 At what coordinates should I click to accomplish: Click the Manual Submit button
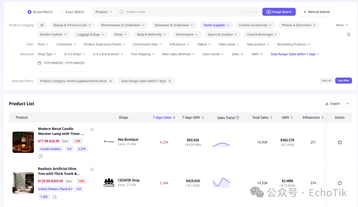(317, 12)
